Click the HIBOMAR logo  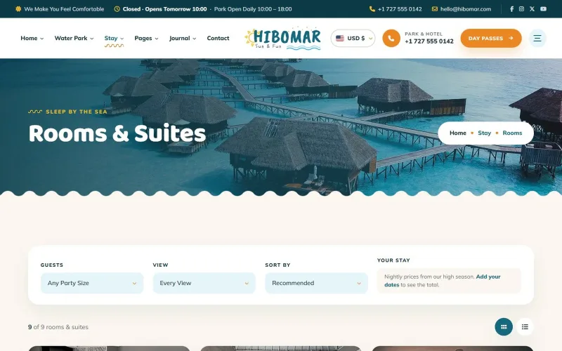coord(283,38)
